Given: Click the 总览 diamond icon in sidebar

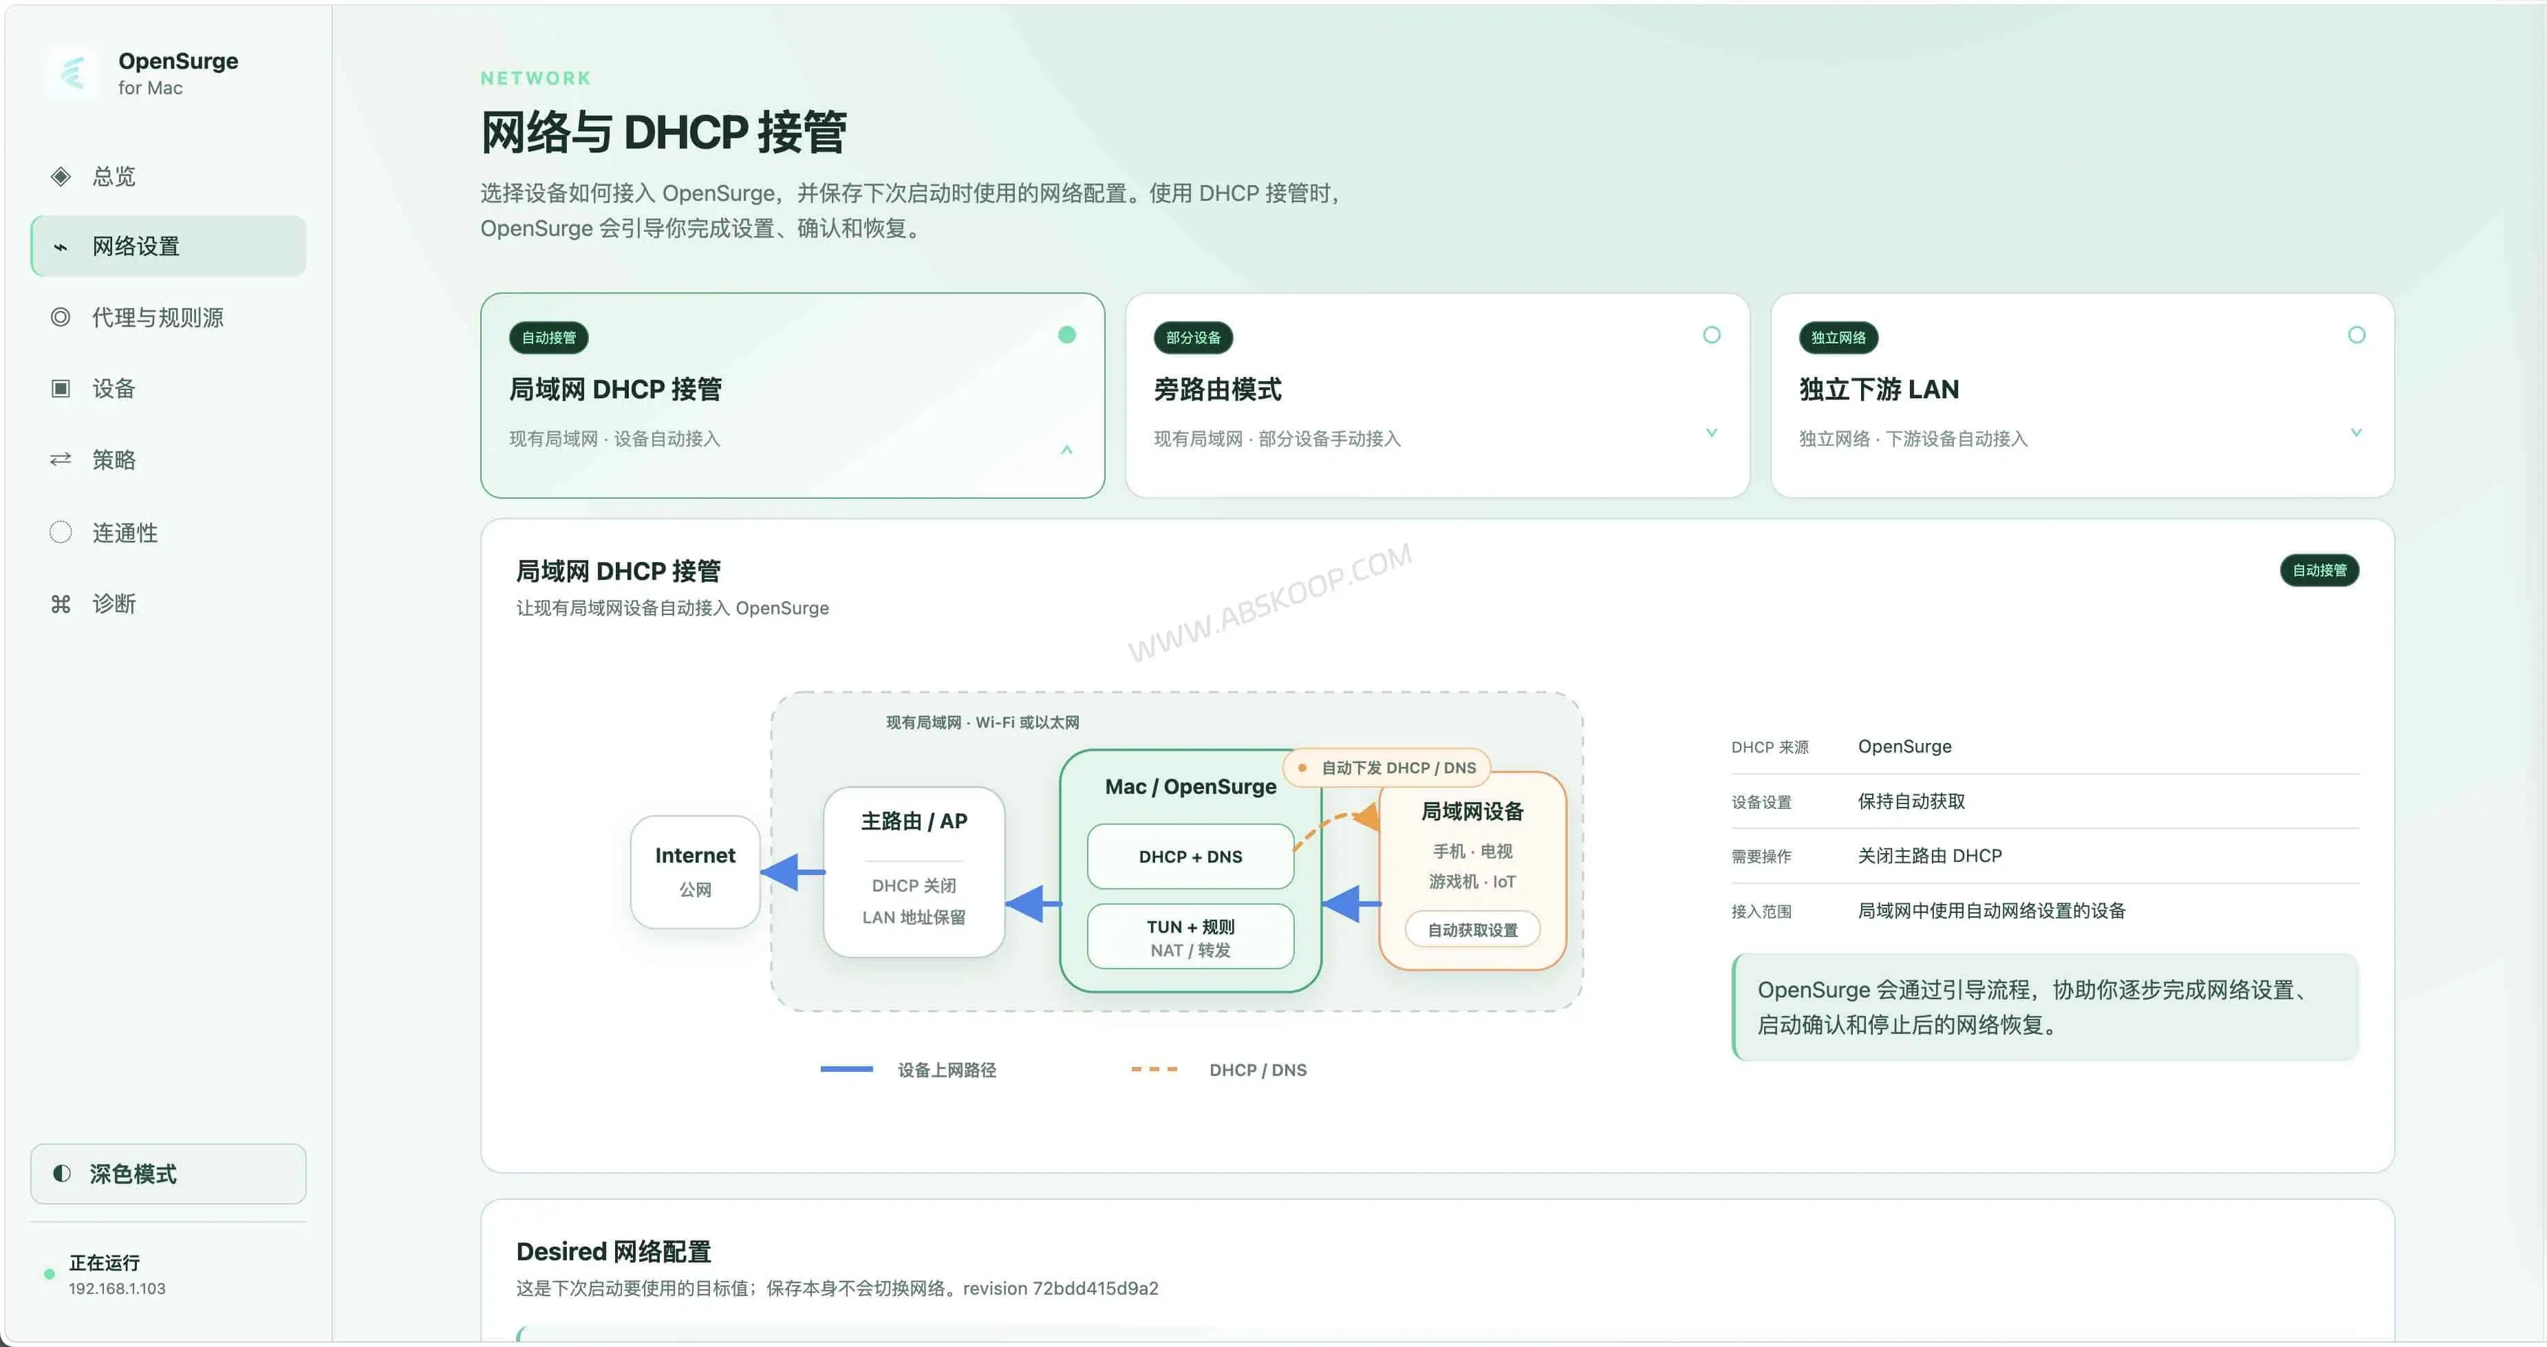Looking at the screenshot, I should point(61,176).
